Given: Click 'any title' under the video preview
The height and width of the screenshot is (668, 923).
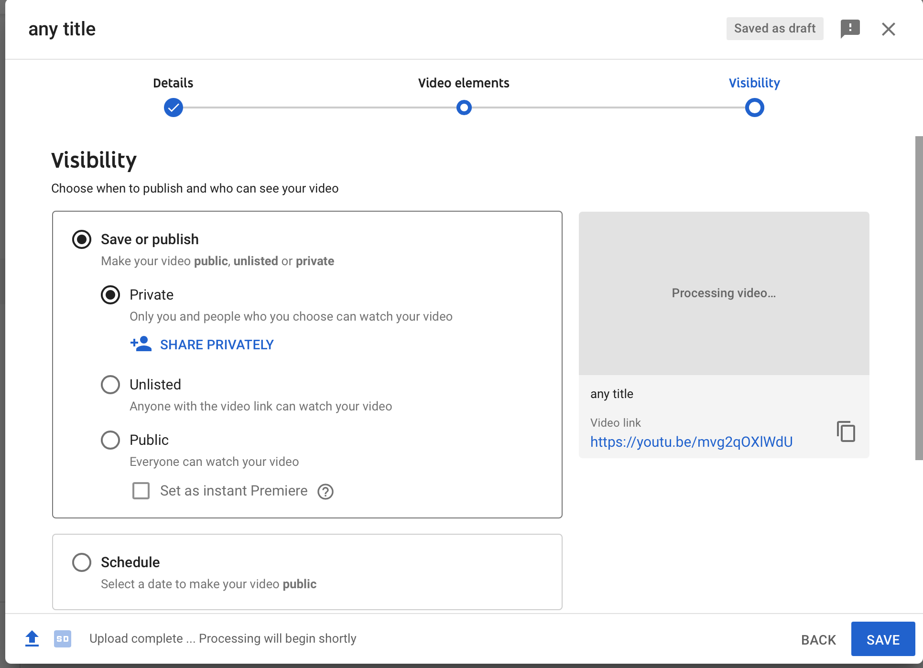Looking at the screenshot, I should click(x=612, y=394).
